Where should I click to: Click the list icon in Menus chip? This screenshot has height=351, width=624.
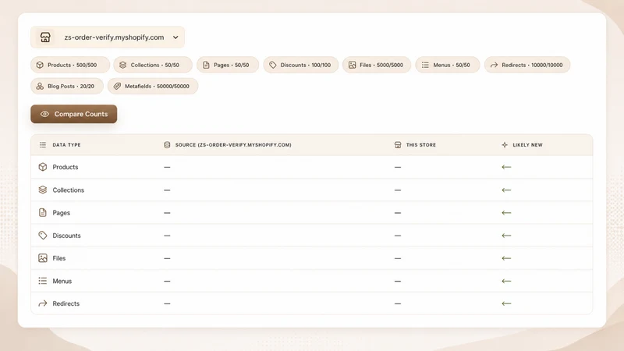(x=425, y=65)
